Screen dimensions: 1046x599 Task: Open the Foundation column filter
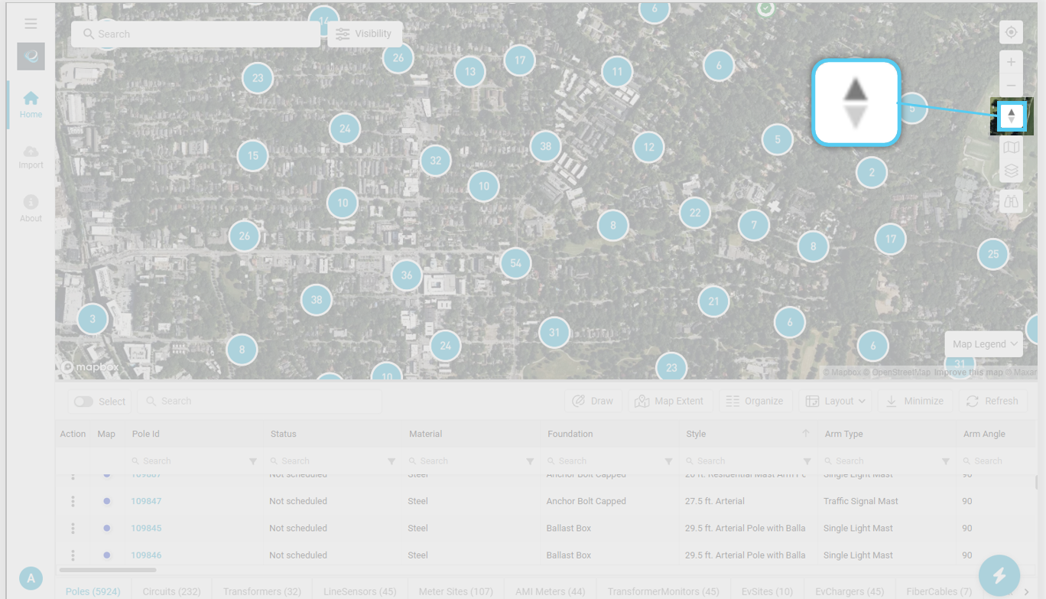point(668,461)
